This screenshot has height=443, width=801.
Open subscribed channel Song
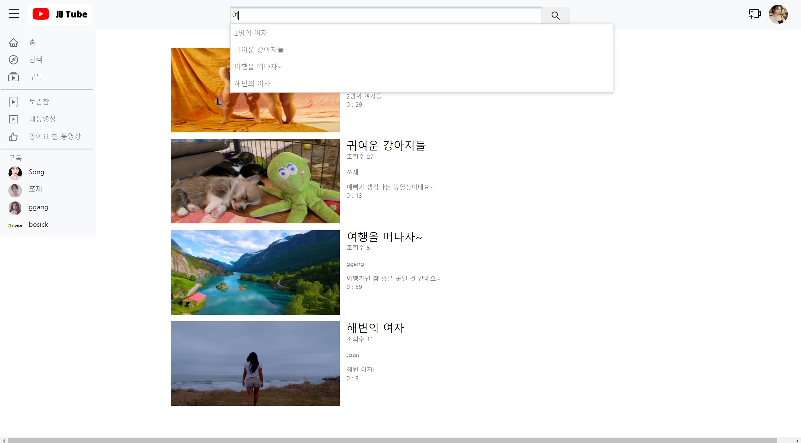(36, 172)
